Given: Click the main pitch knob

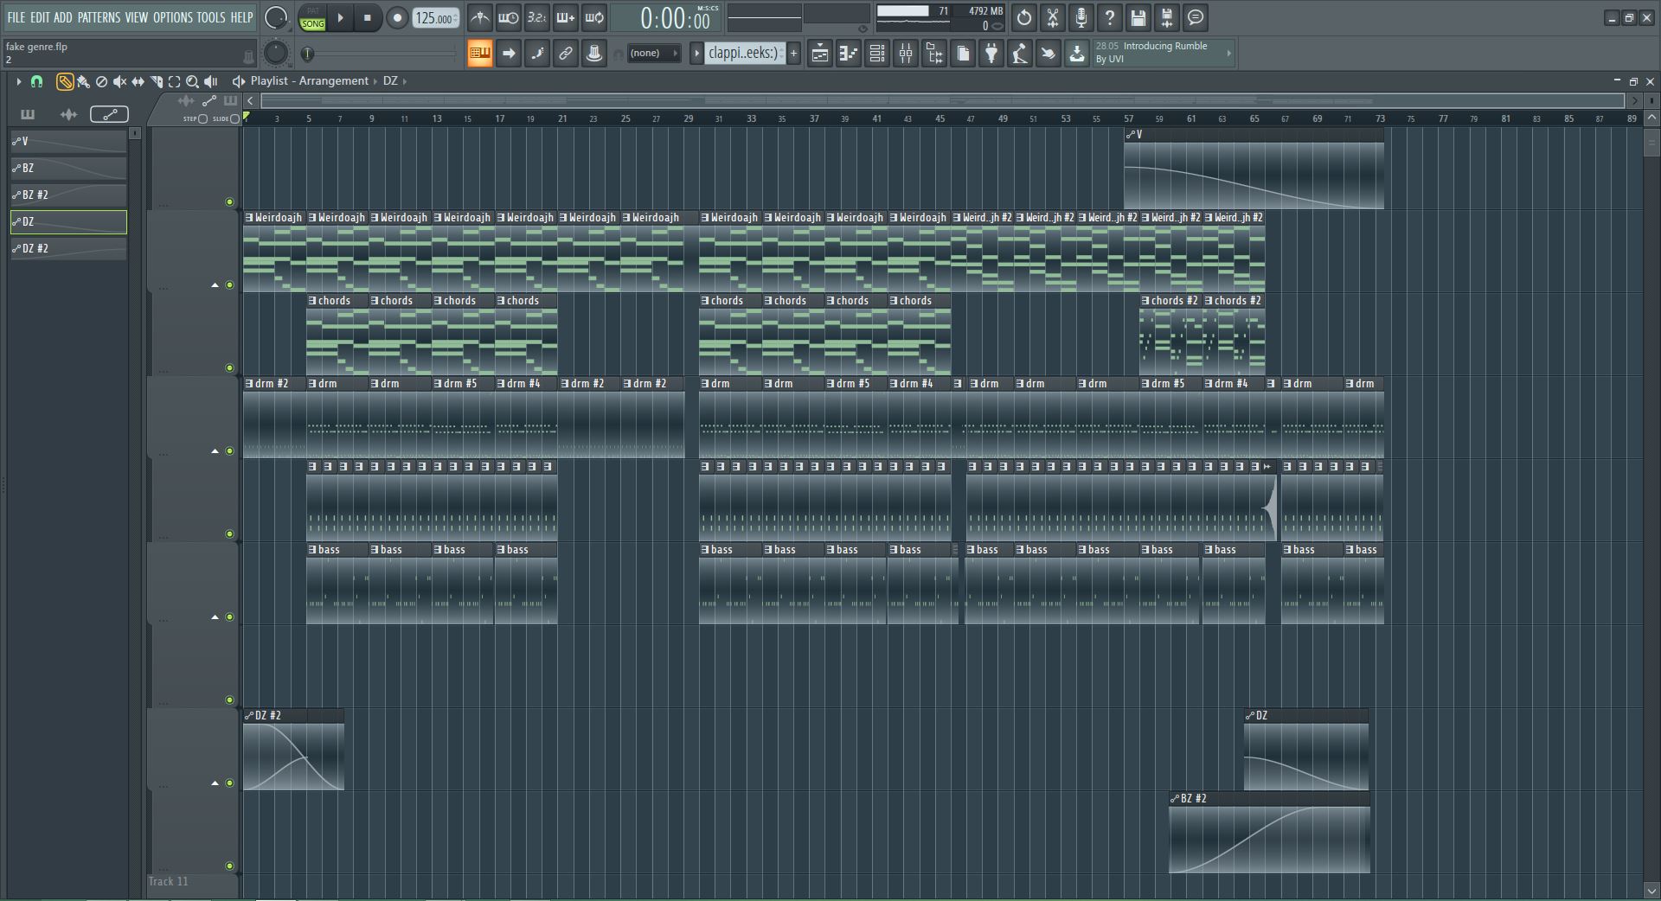Looking at the screenshot, I should pos(275,54).
